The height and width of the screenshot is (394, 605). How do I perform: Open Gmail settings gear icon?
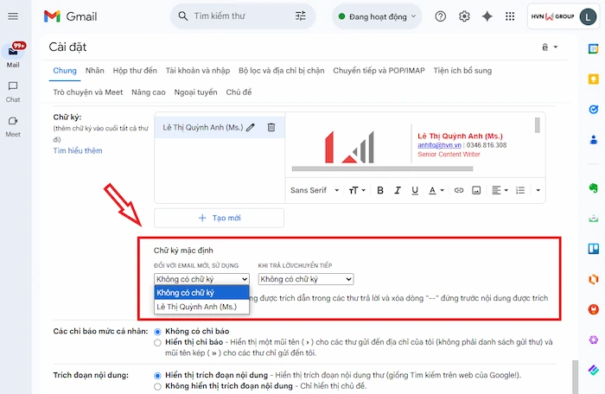pos(464,16)
